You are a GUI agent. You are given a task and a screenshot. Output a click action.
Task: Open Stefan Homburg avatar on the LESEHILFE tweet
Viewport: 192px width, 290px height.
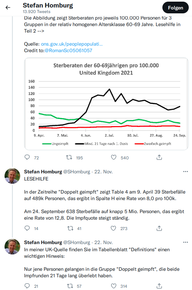(x=12, y=176)
